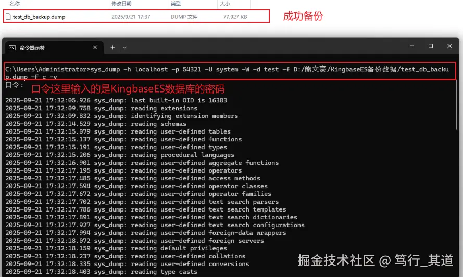The height and width of the screenshot is (277, 463).
Task: Sort by the 修改日期 column header
Action: [x=121, y=4]
